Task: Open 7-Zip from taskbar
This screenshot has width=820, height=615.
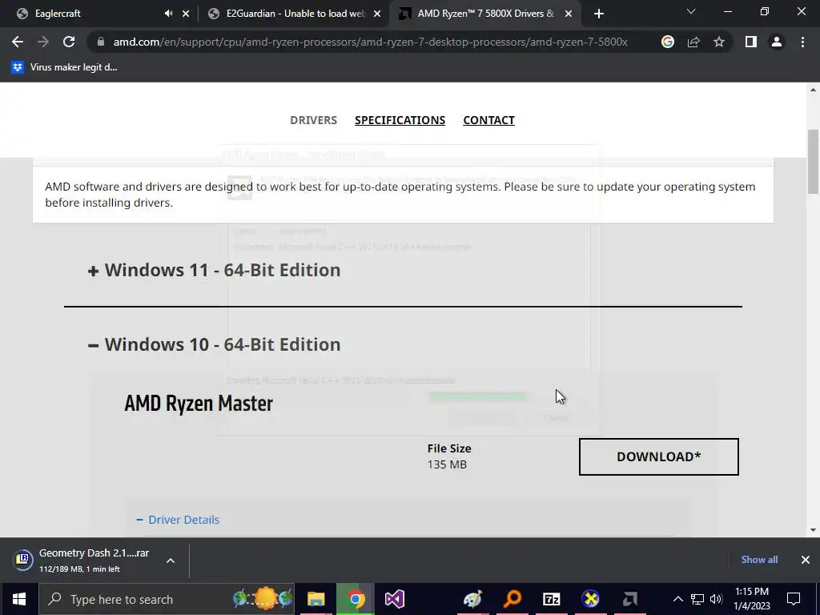Action: tap(552, 599)
